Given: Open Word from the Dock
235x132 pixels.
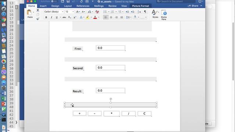Looking at the screenshot, I should click(x=4, y=93).
